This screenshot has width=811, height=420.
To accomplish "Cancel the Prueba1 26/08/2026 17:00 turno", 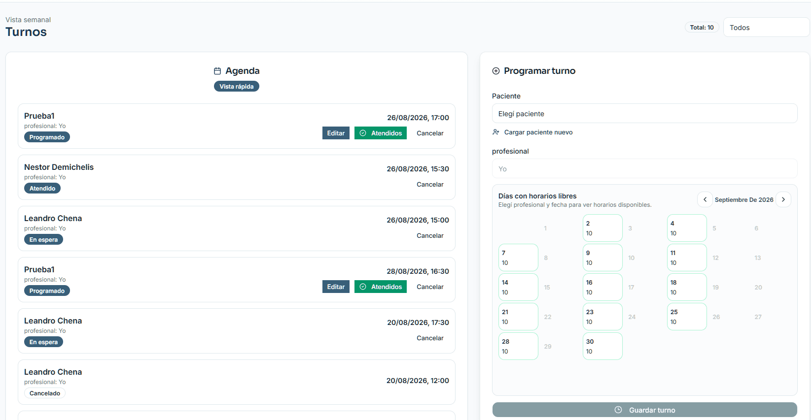I will click(430, 133).
